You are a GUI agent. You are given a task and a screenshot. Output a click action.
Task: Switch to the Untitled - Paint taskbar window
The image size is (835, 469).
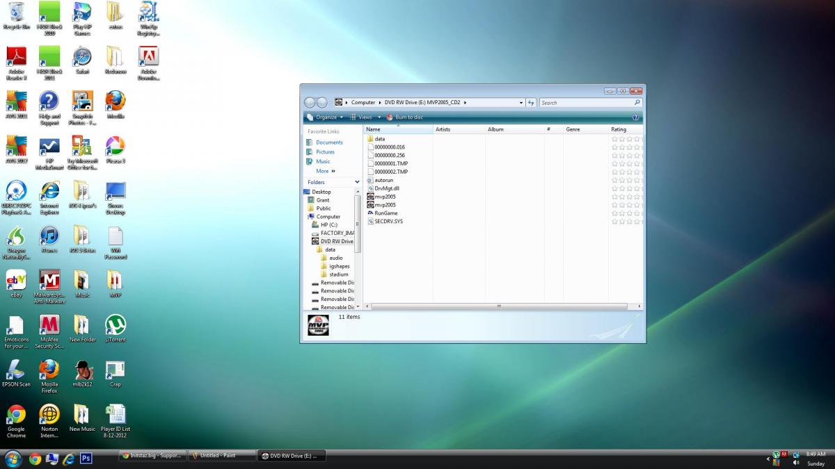tap(219, 456)
